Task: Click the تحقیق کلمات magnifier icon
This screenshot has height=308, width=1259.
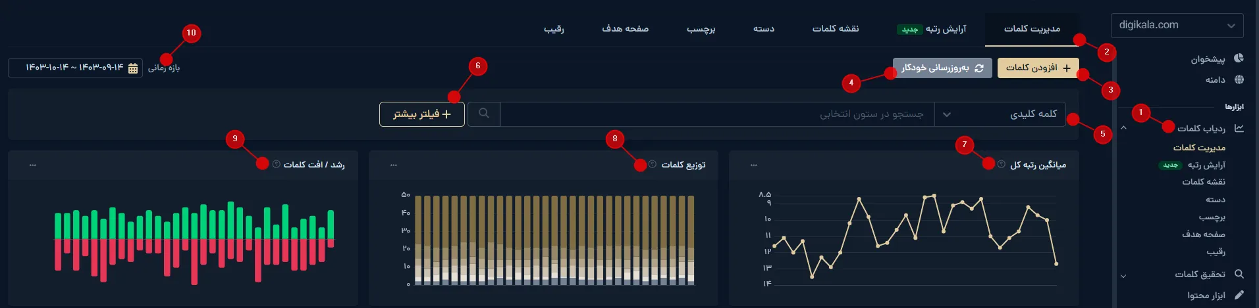Action: click(1239, 274)
